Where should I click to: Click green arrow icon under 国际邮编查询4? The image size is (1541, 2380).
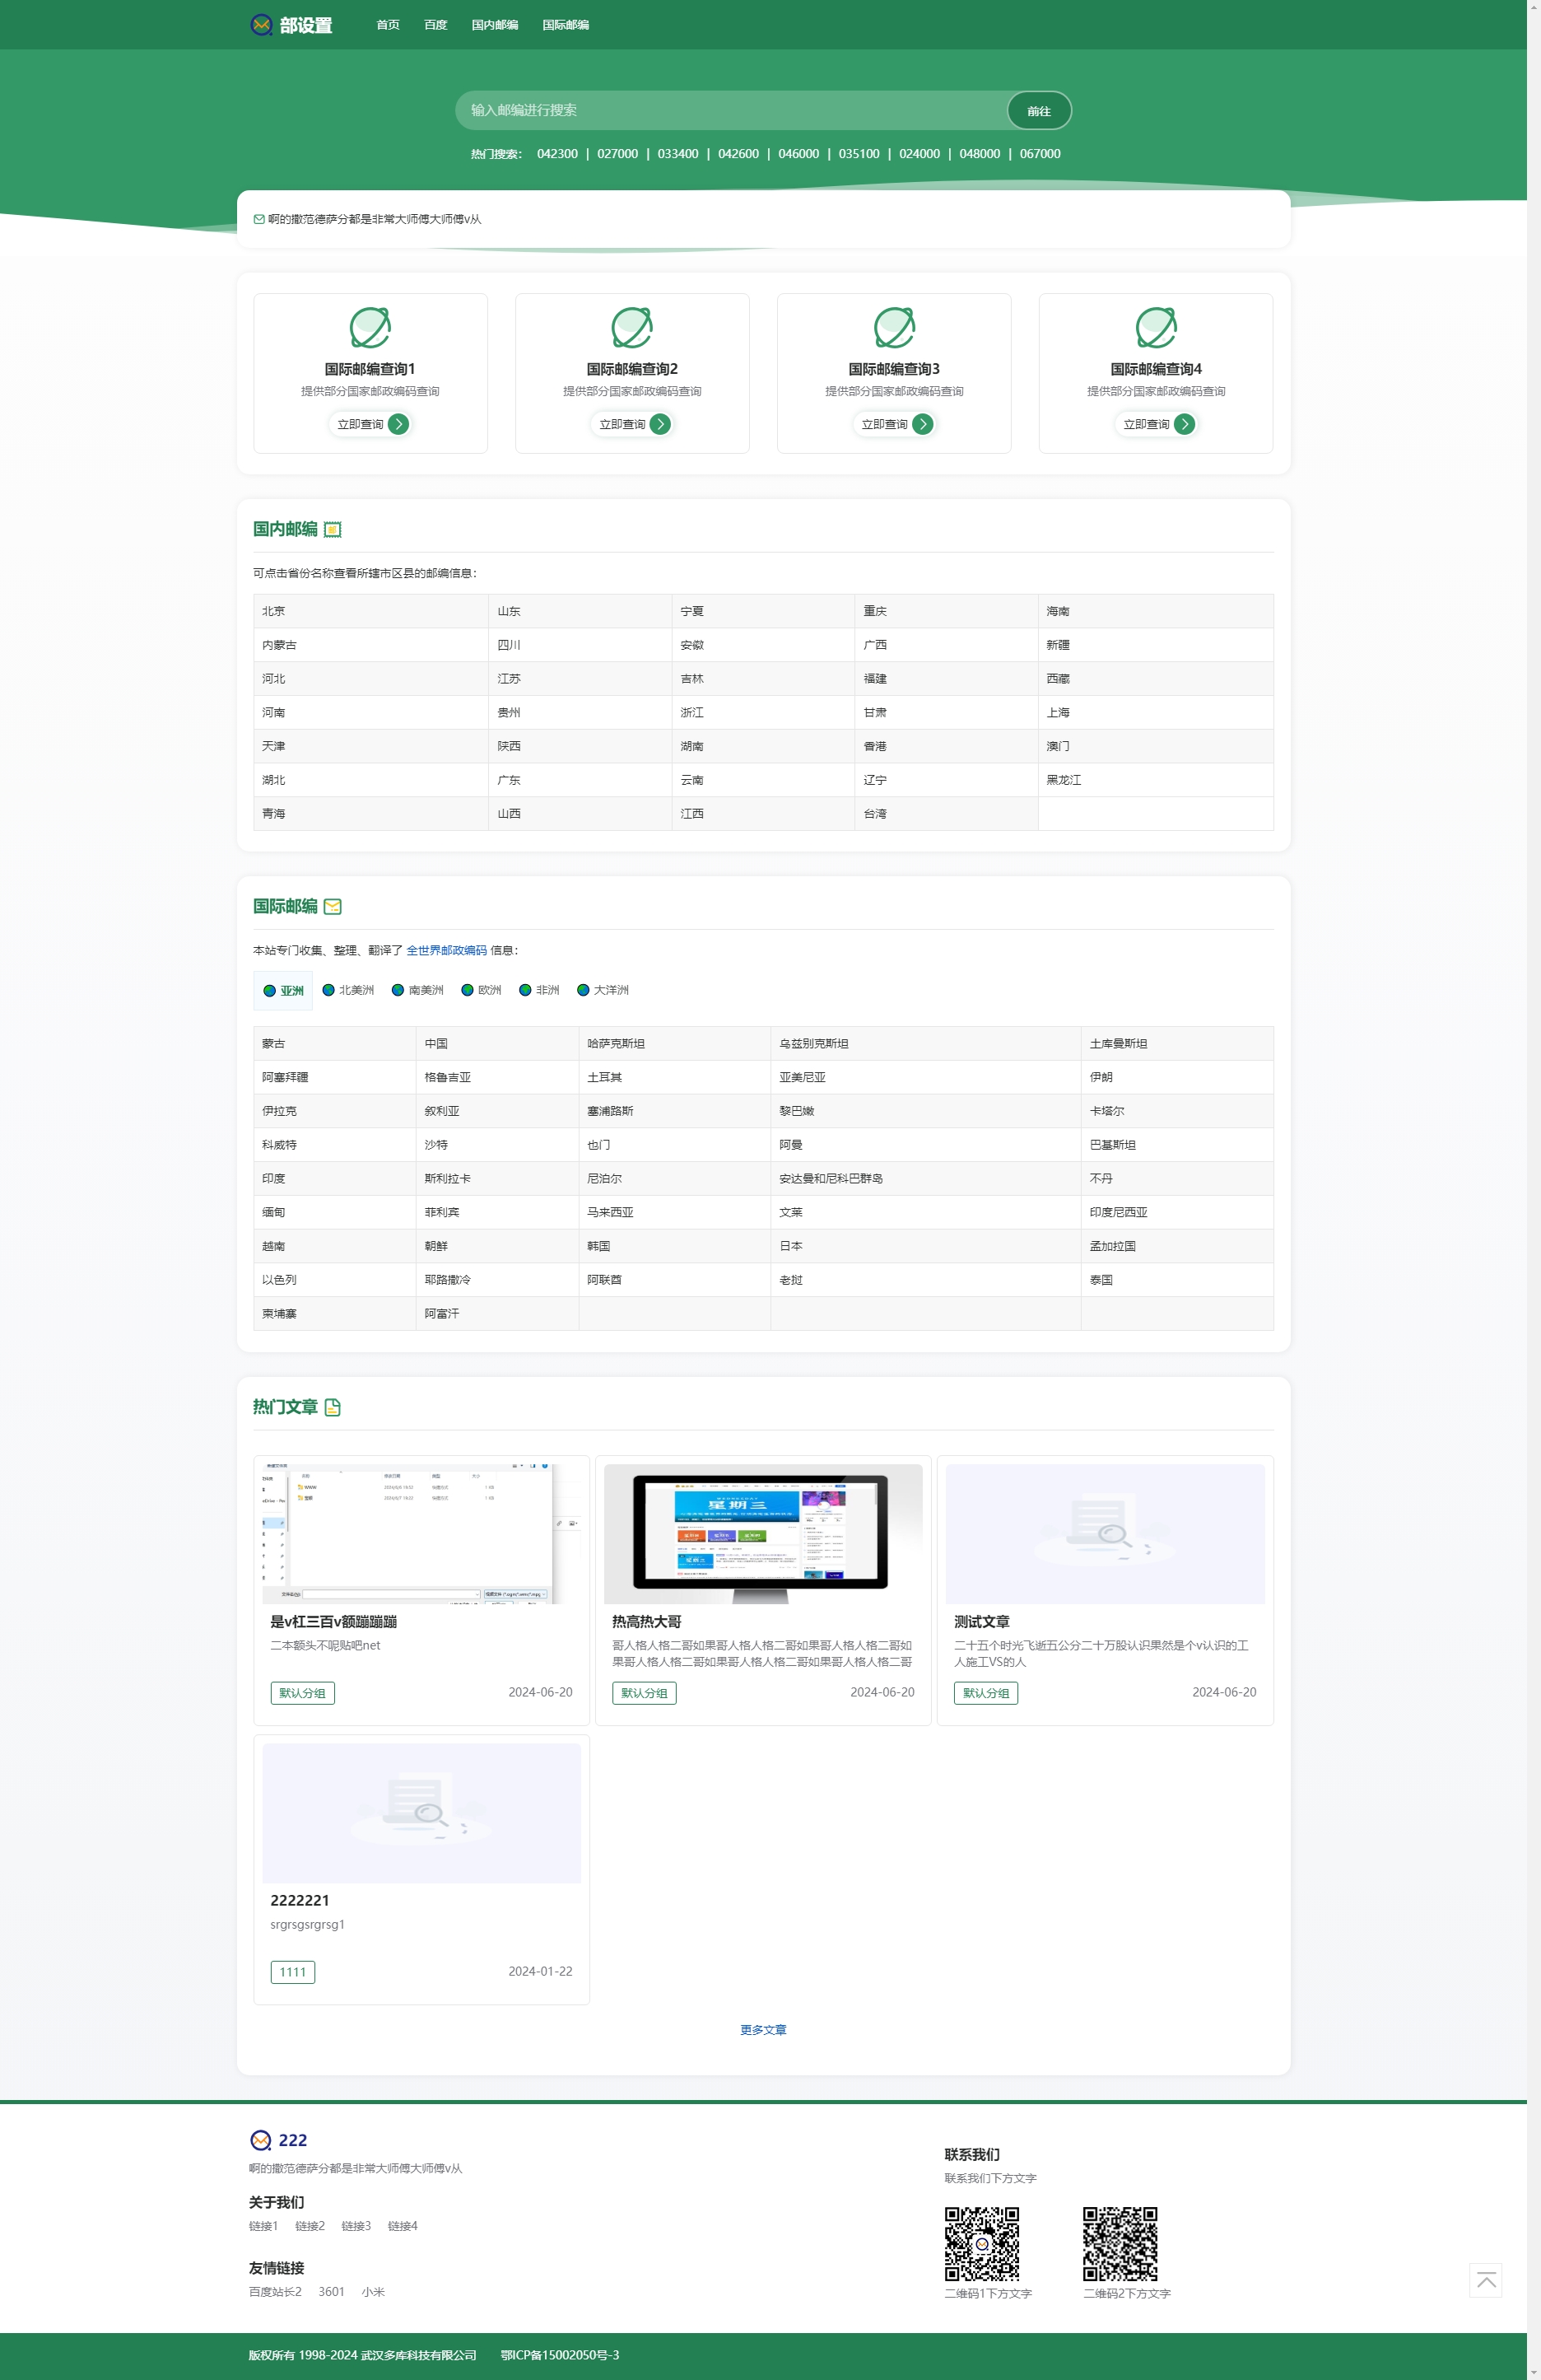point(1185,424)
